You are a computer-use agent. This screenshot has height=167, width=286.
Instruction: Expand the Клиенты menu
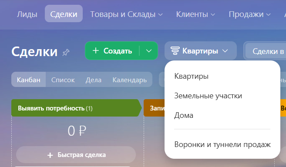tap(195, 14)
